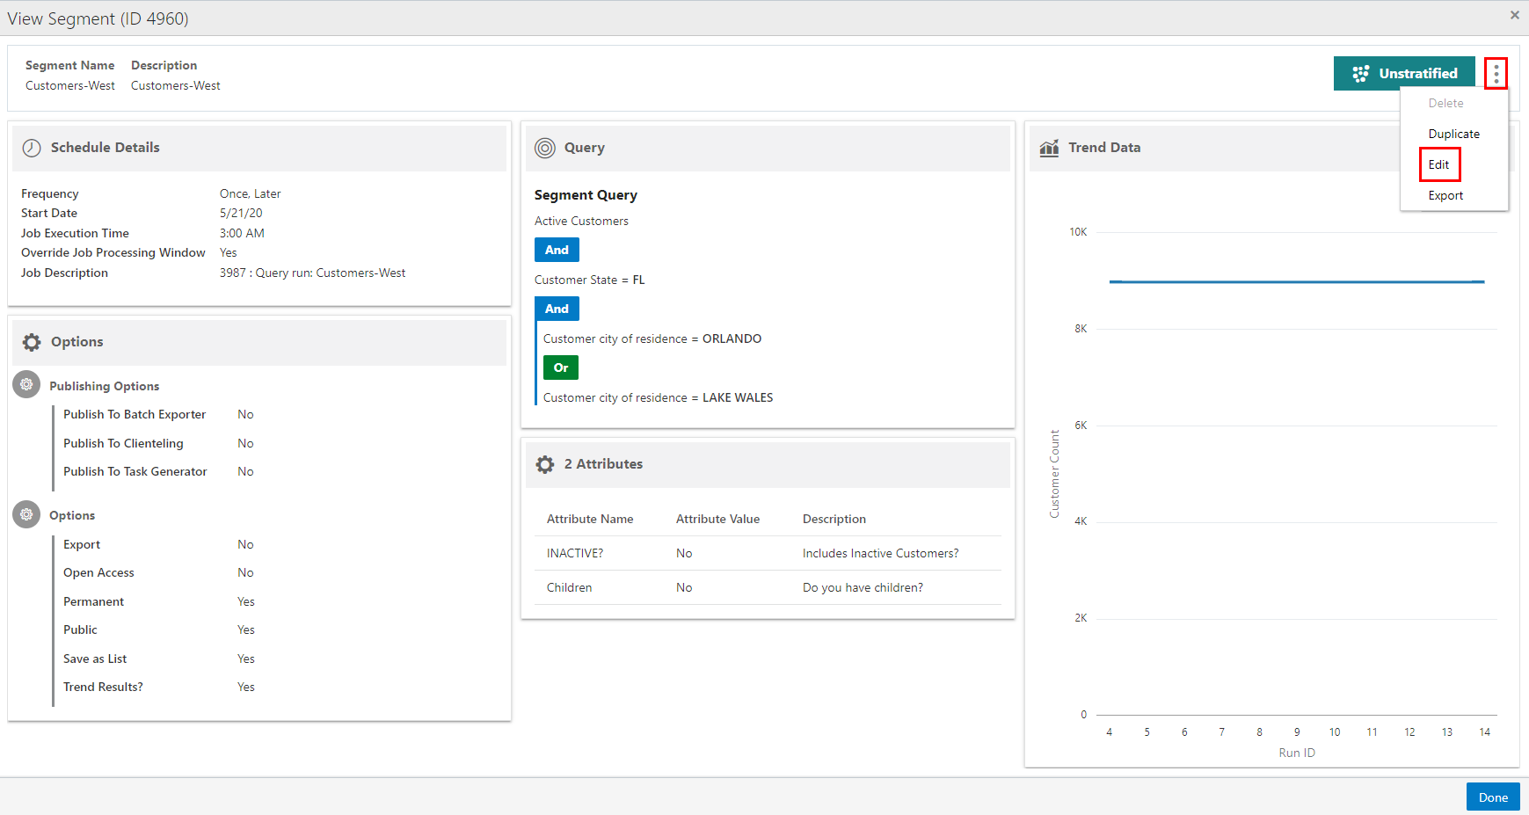This screenshot has height=815, width=1529.
Task: Click the Open Access option label
Action: (98, 572)
